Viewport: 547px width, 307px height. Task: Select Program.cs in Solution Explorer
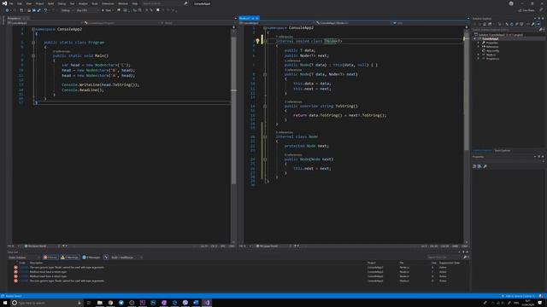[x=492, y=59]
